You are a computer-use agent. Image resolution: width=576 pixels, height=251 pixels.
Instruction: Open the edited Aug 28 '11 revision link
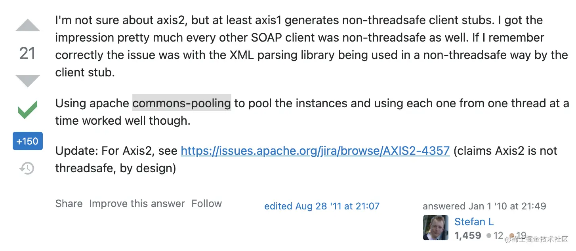[322, 206]
